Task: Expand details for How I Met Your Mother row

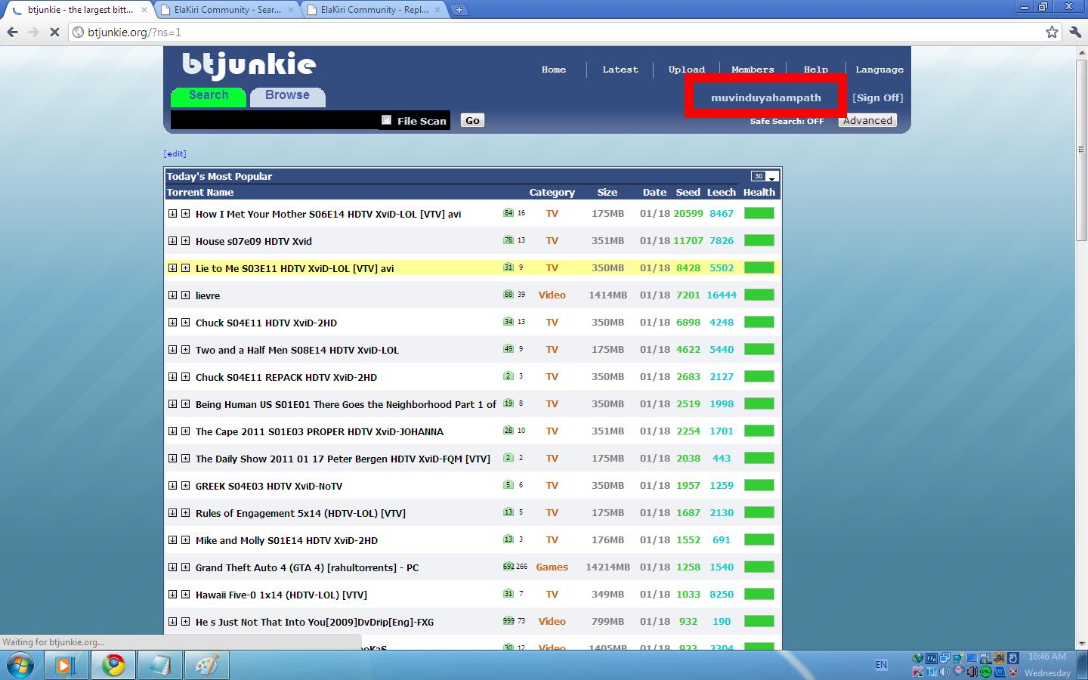Action: click(185, 214)
